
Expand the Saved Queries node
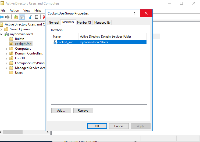pyautogui.click(x=1, y=30)
